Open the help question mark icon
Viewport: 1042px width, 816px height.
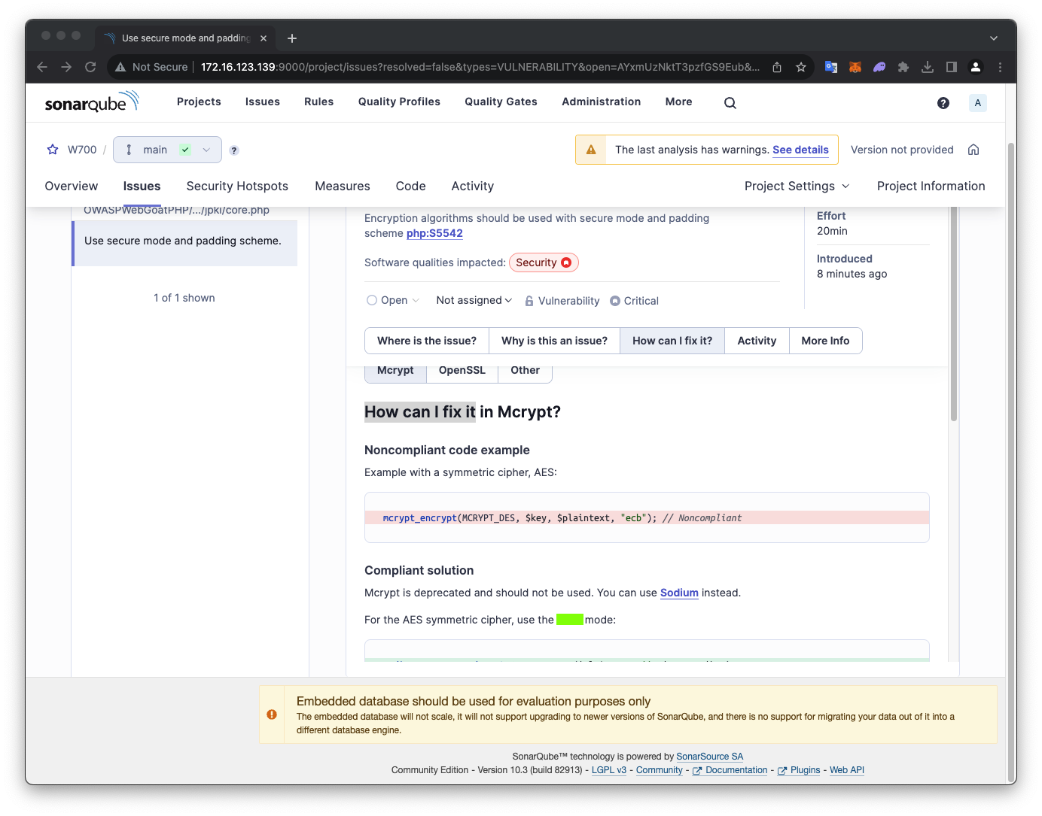(943, 103)
